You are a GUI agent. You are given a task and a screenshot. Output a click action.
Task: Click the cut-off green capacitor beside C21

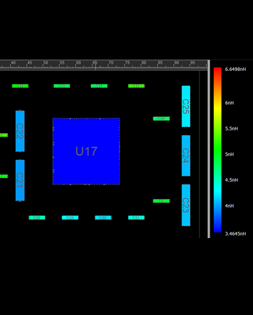coord(4,177)
